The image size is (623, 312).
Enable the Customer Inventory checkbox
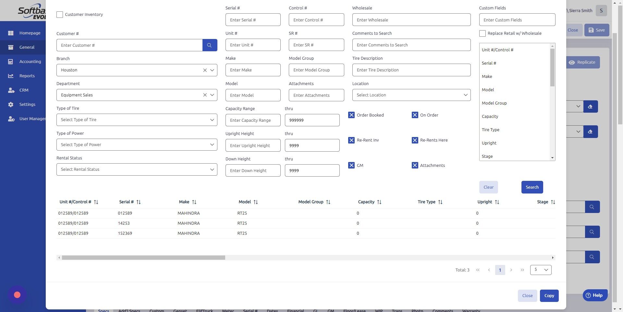59,14
